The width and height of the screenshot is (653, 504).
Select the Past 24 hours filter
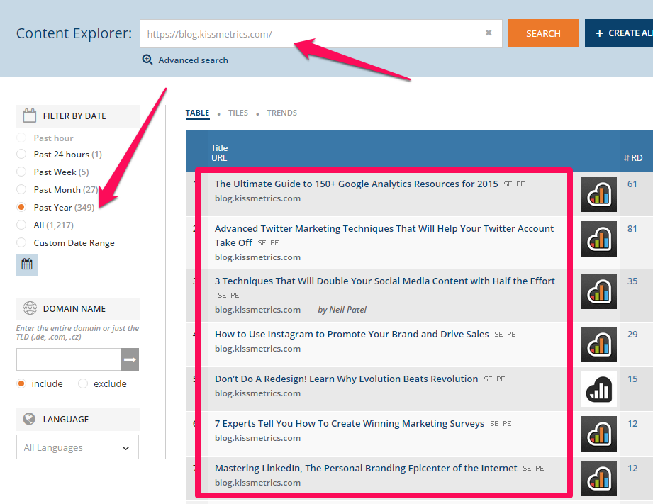click(x=21, y=154)
